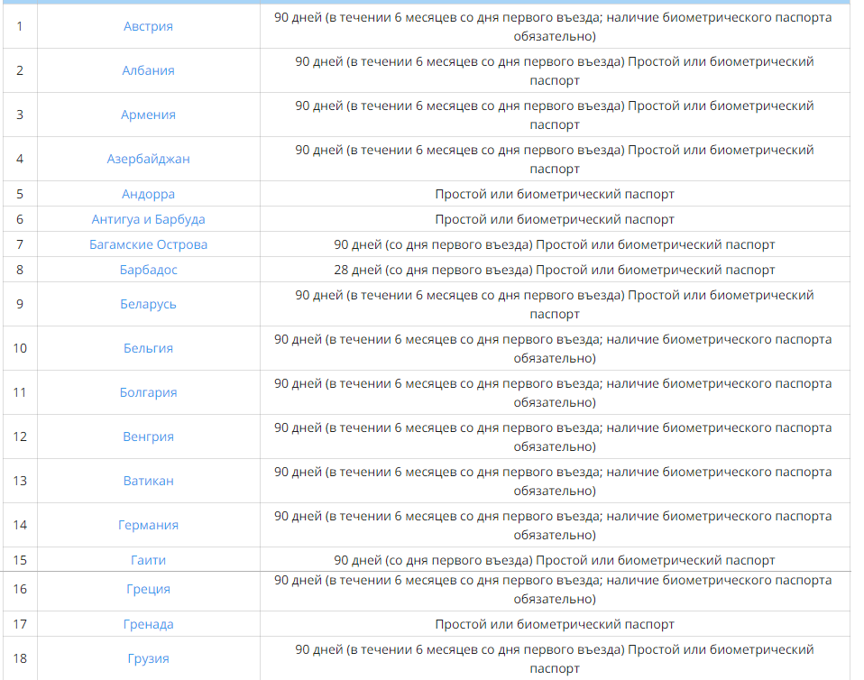Select the Азербайджан link
864x680 pixels.
(148, 159)
